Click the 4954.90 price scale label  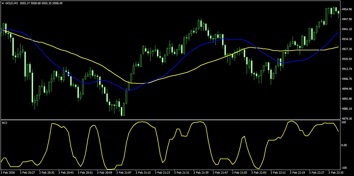click(346, 9)
